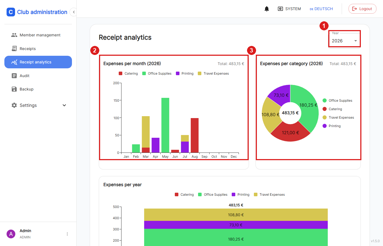Image resolution: width=383 pixels, height=246 pixels.
Task: Click Expenses per year title
Action: point(123,185)
